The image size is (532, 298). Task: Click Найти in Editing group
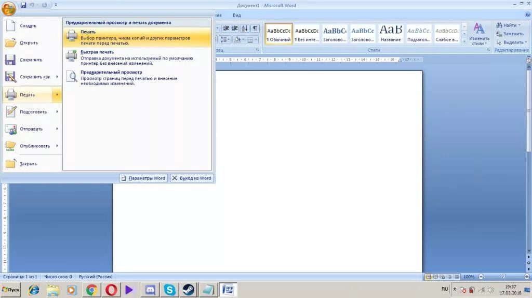[x=508, y=25]
